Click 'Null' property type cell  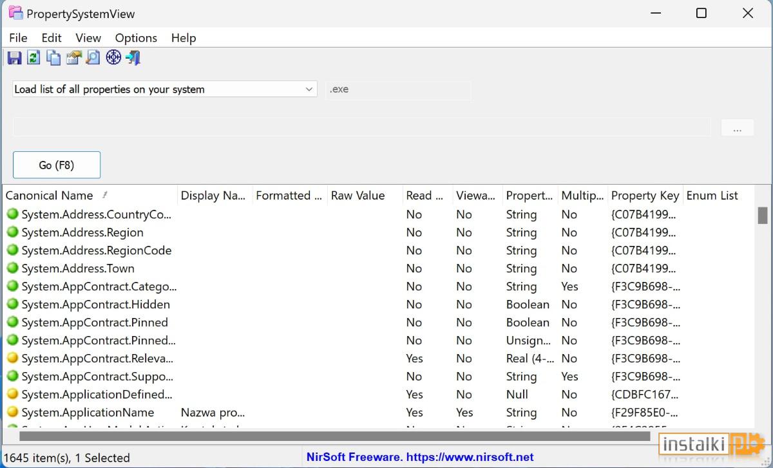pyautogui.click(x=517, y=395)
